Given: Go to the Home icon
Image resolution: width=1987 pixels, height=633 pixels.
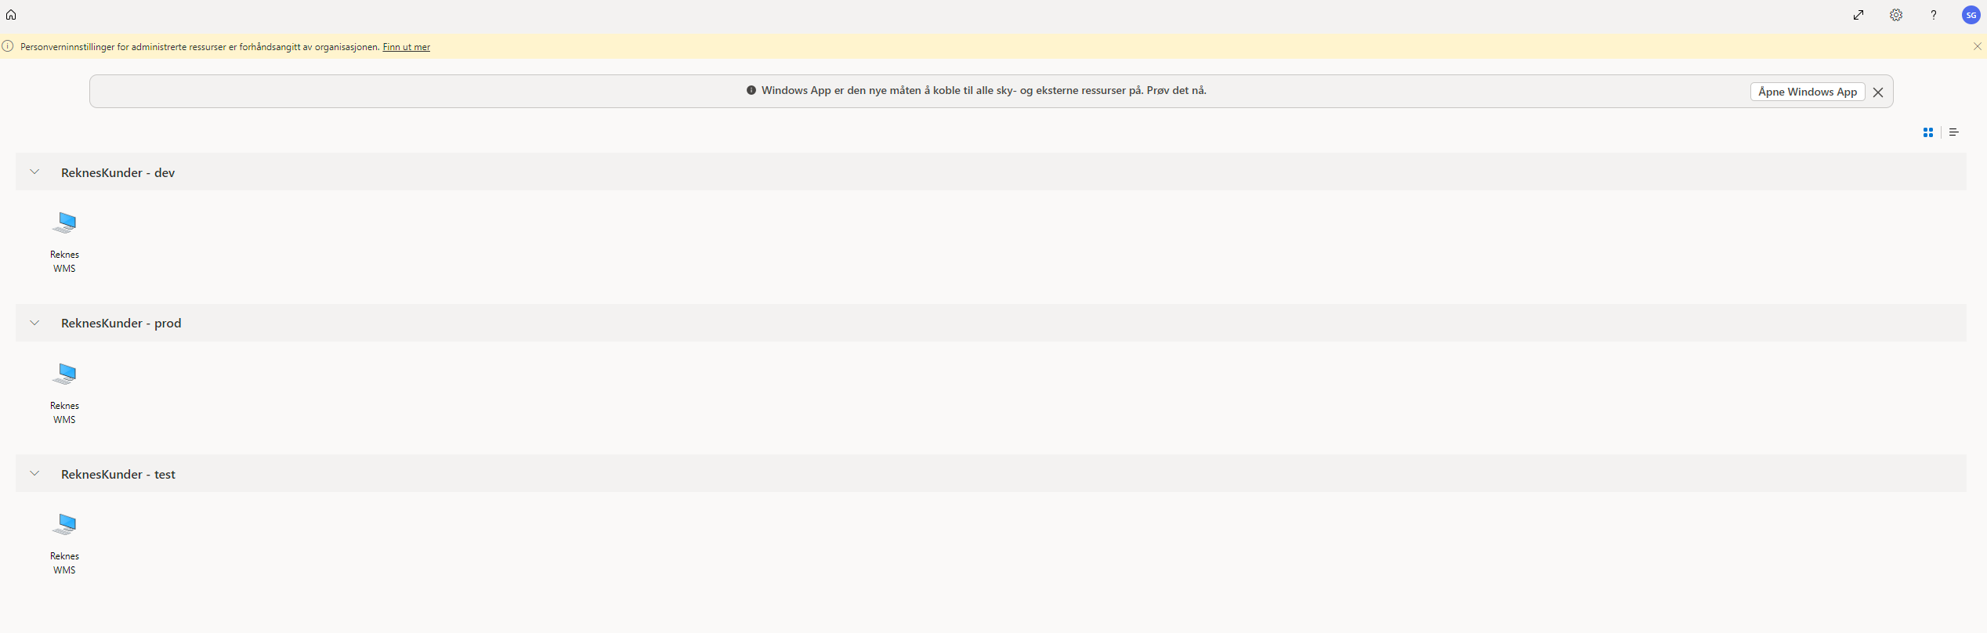Looking at the screenshot, I should tap(11, 15).
